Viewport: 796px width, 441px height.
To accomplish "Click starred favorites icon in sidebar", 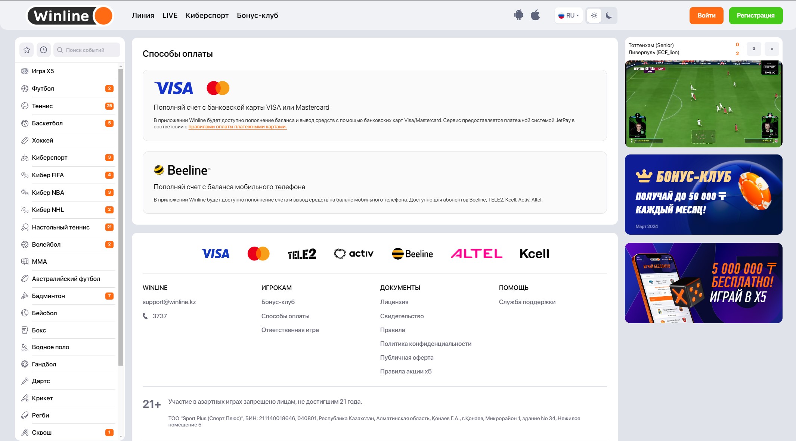I will 26,49.
